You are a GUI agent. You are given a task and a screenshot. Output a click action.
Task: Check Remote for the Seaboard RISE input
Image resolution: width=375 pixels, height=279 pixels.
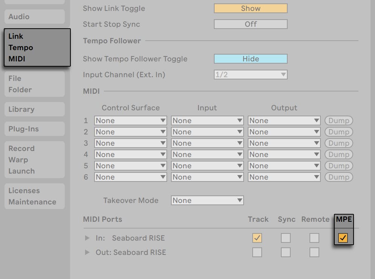(x=314, y=238)
